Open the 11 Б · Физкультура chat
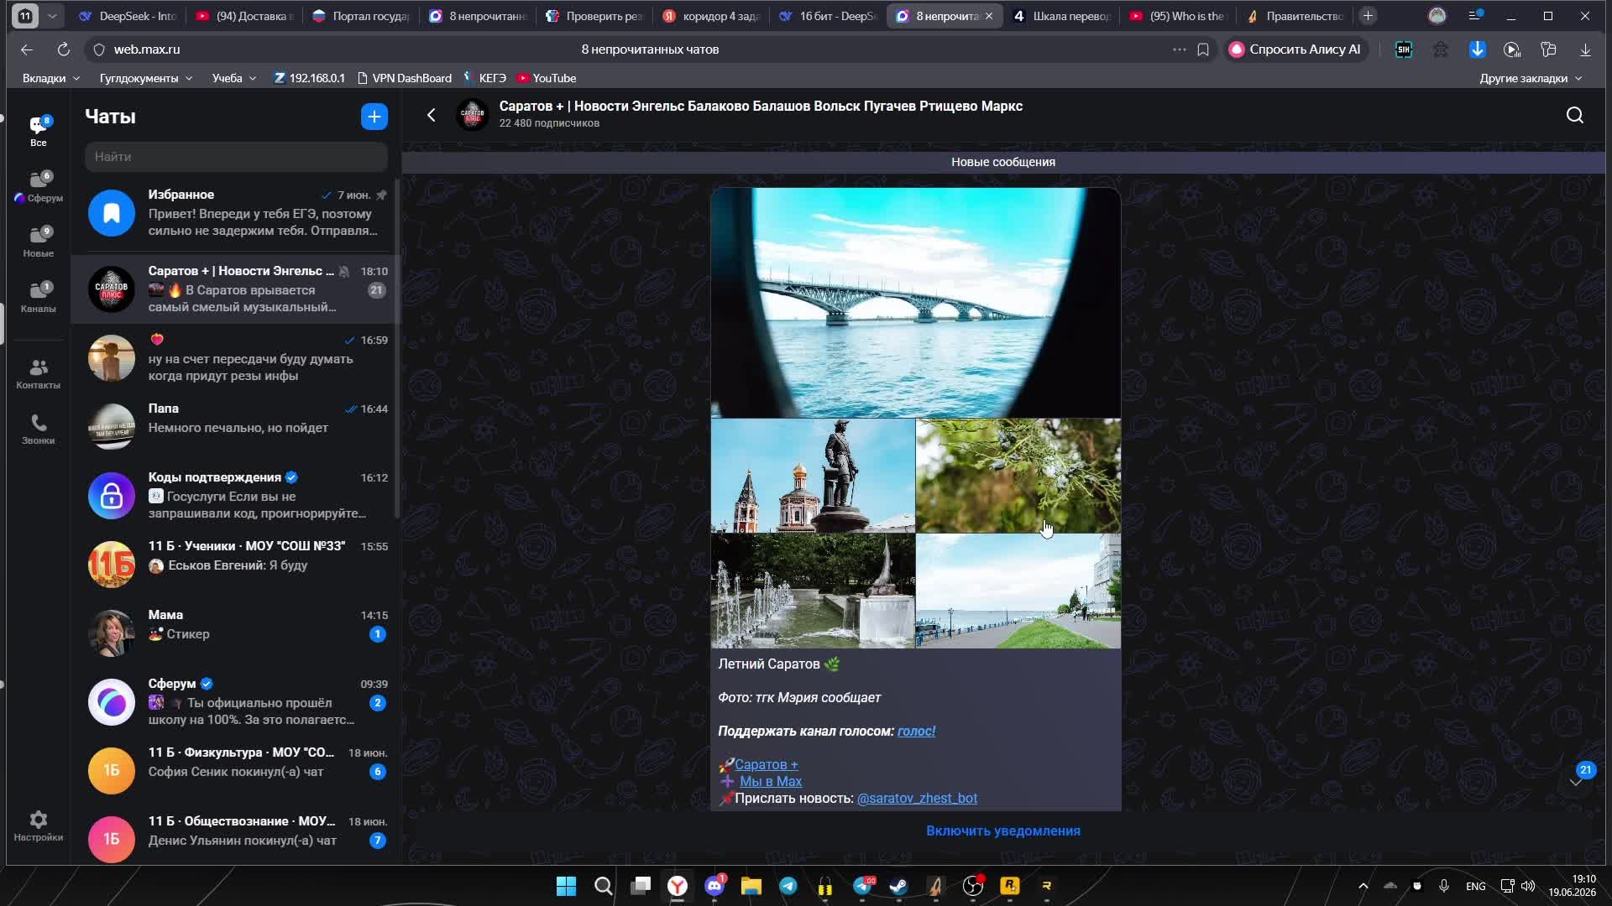The height and width of the screenshot is (906, 1612). 235,771
